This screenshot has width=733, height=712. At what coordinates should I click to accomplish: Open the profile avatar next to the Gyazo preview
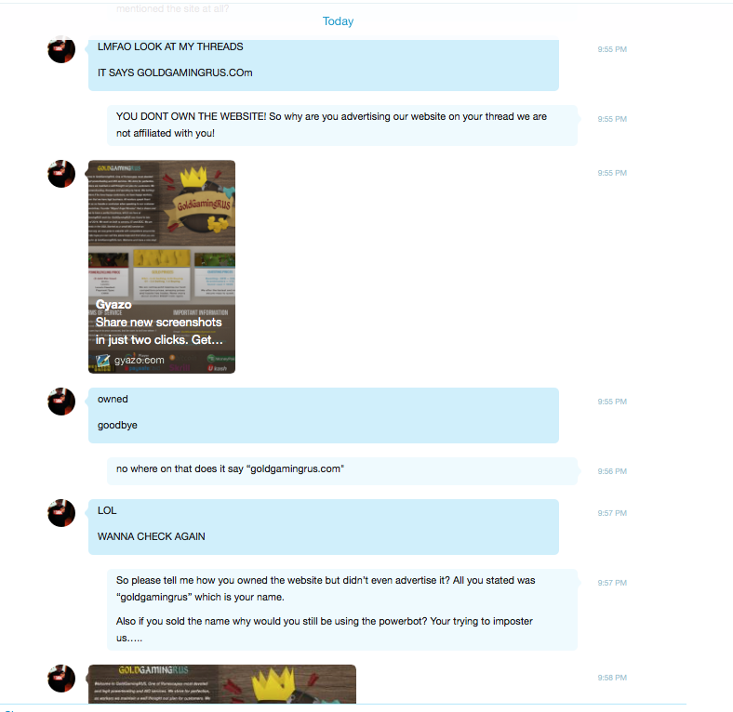61,174
